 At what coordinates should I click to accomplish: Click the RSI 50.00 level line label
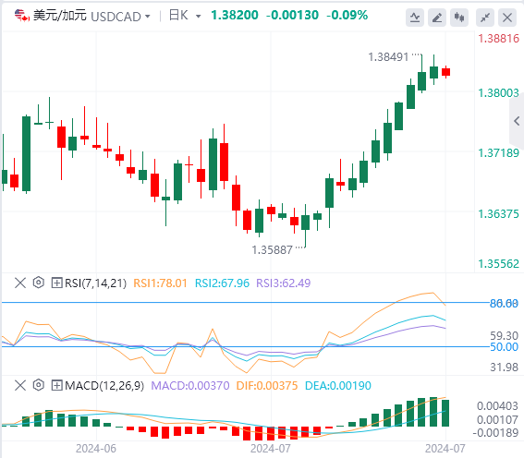[504, 347]
